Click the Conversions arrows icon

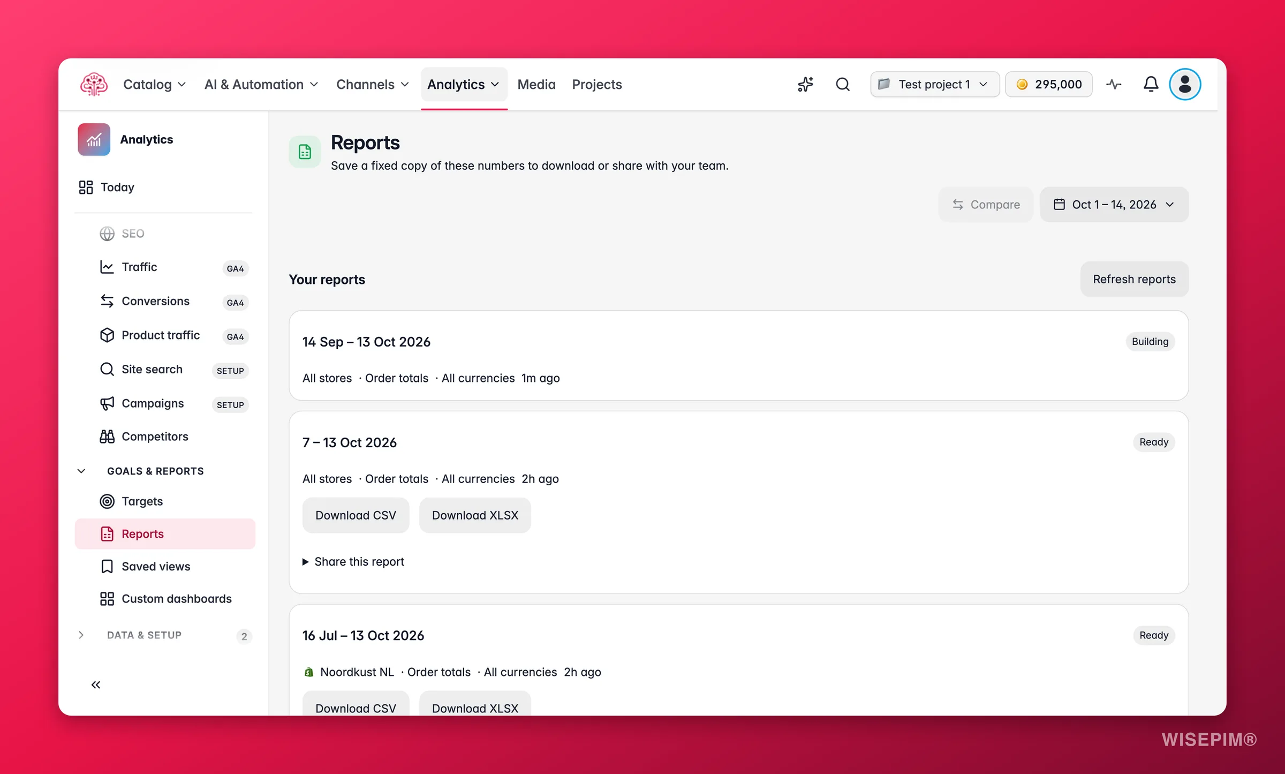(107, 301)
